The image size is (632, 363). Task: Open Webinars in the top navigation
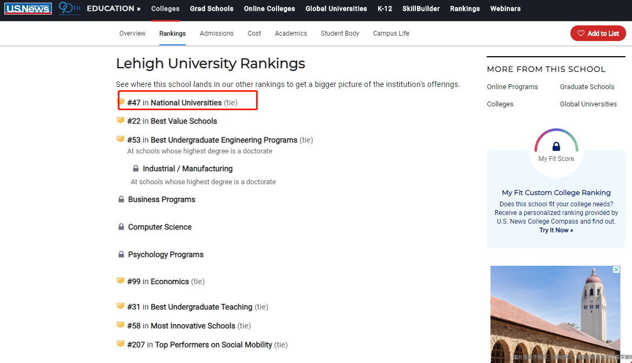506,9
